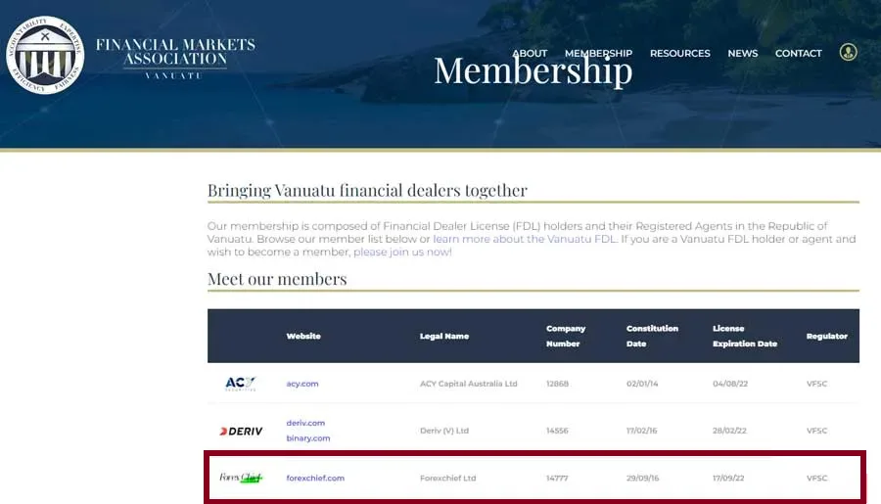
Task: Click the Deriv logo in member table
Action: click(x=241, y=431)
